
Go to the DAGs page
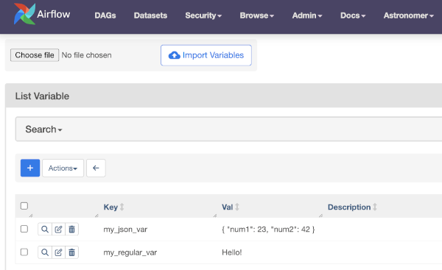(105, 15)
